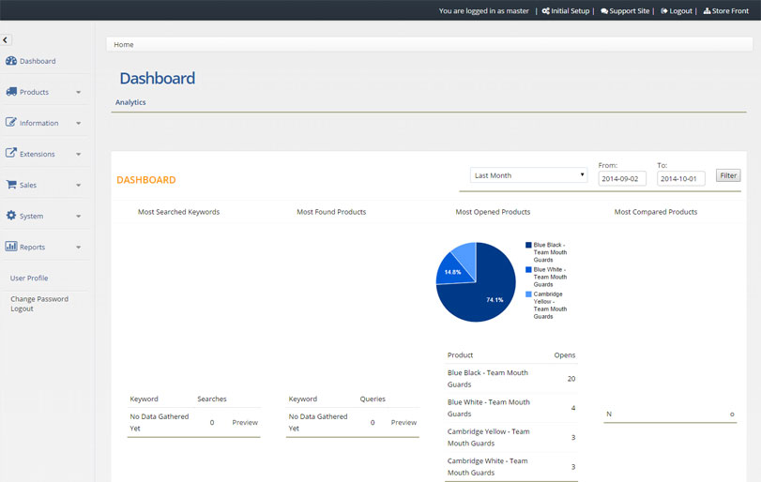Switch to the Analytics tab
This screenshot has height=482, width=761.
click(x=130, y=102)
